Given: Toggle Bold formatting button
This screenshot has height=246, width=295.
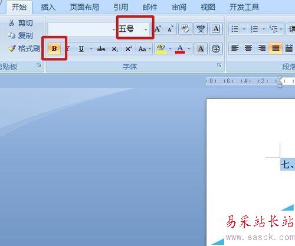Looking at the screenshot, I should click(x=54, y=48).
